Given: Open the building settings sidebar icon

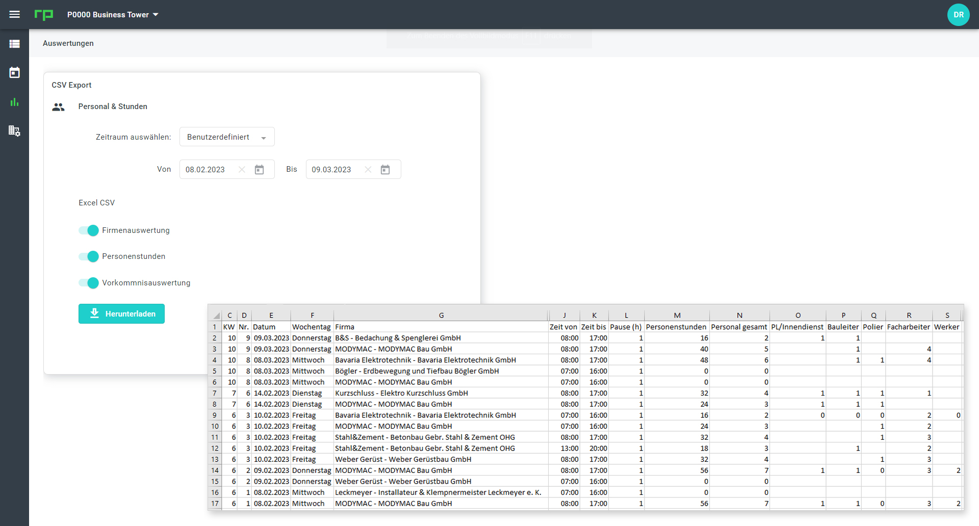Looking at the screenshot, I should (x=14, y=131).
